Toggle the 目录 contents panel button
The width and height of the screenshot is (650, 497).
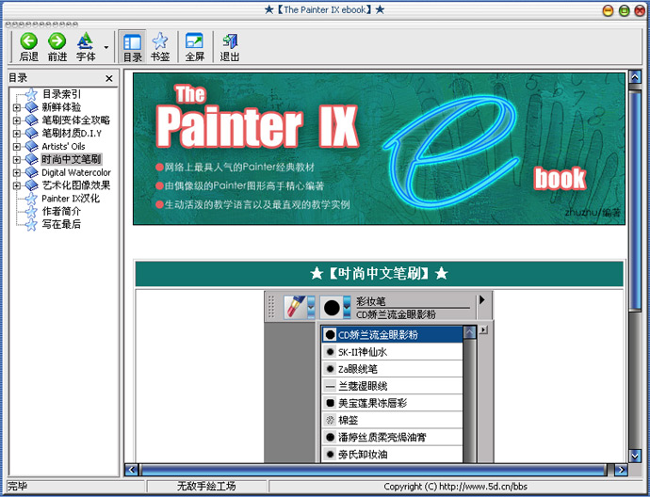pyautogui.click(x=132, y=47)
